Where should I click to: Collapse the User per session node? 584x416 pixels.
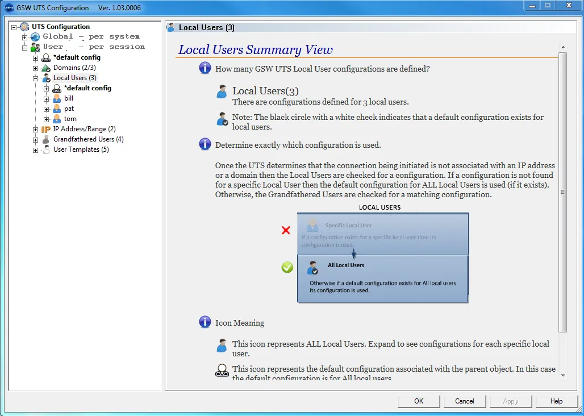click(x=24, y=48)
